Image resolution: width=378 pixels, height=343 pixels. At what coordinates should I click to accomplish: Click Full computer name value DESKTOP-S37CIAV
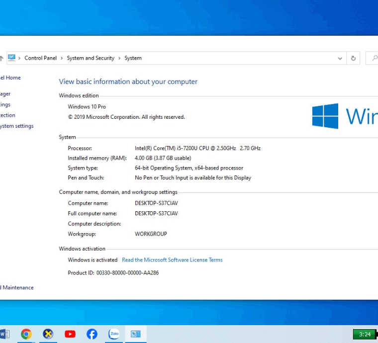pos(156,213)
